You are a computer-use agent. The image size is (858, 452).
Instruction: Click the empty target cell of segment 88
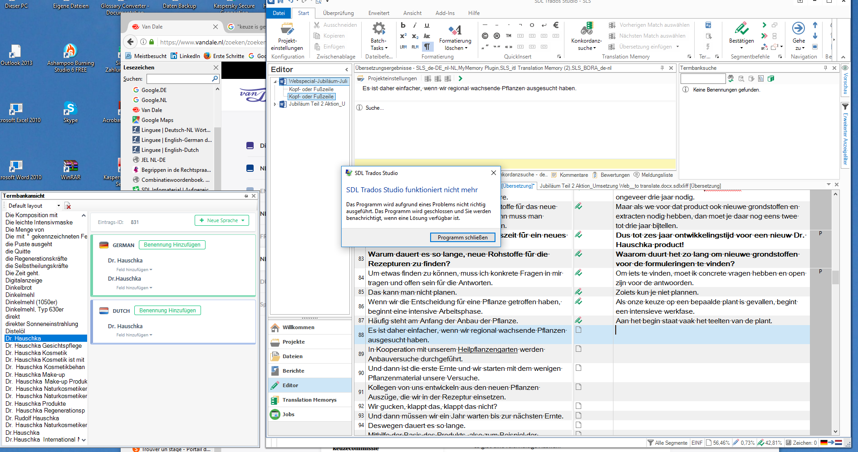pyautogui.click(x=711, y=335)
